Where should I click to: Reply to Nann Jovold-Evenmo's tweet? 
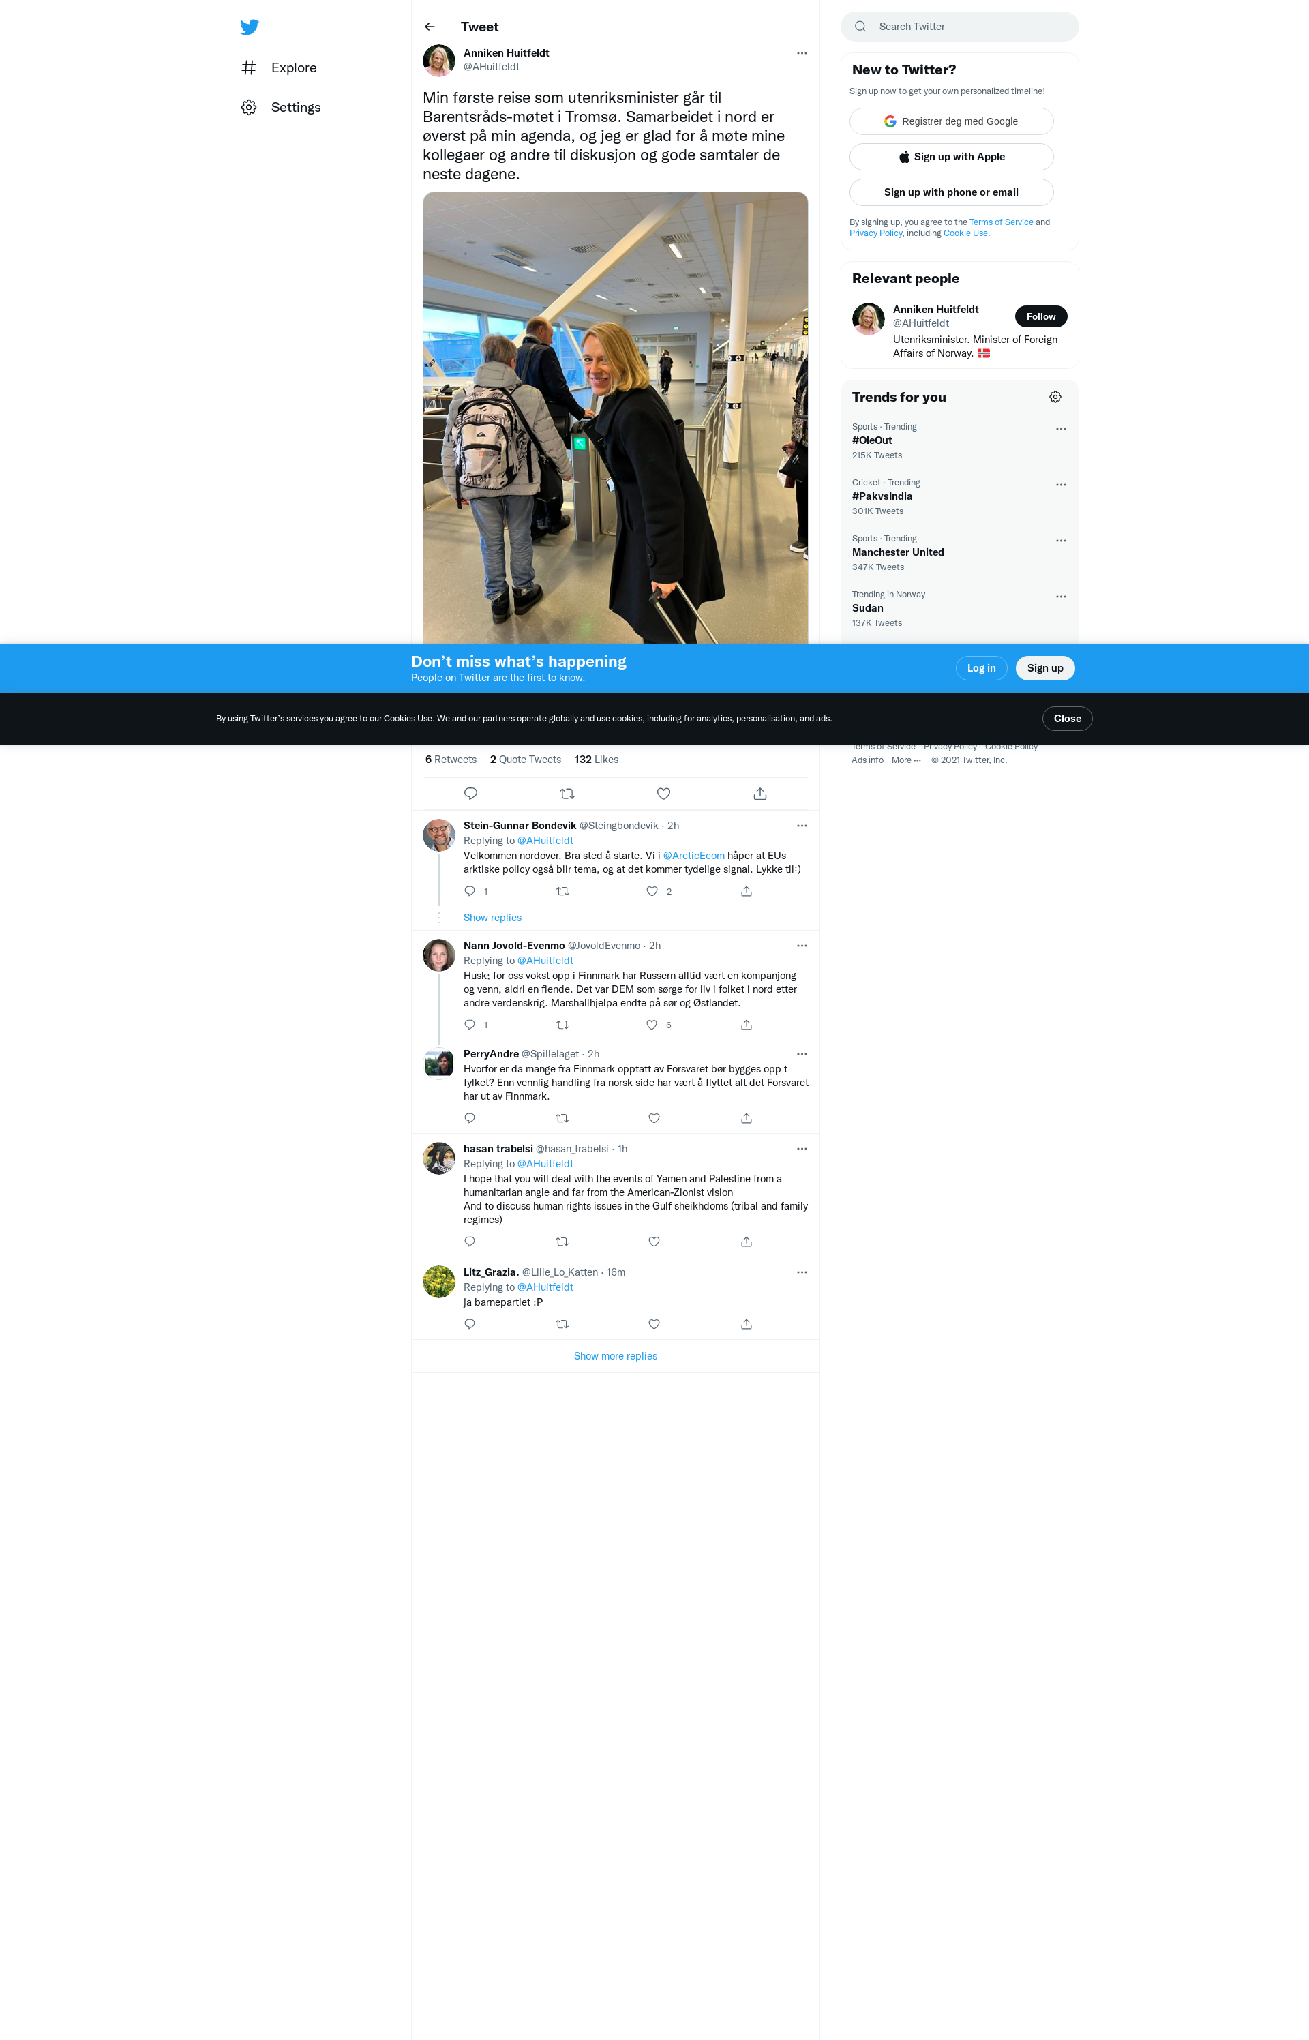point(469,1025)
